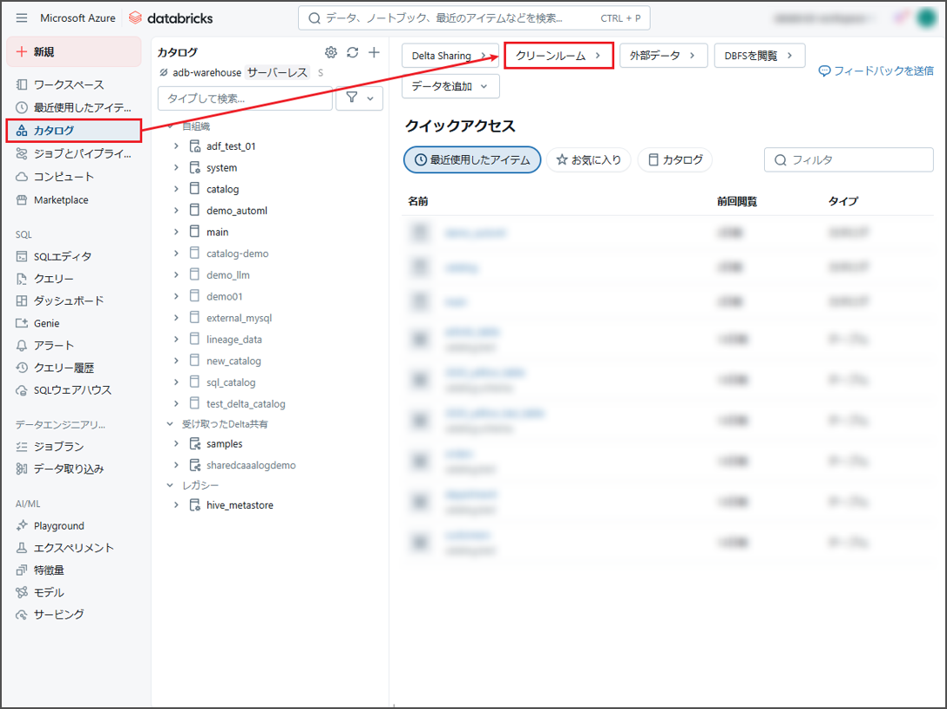Click the adb-warehouse serverless selector

click(x=241, y=72)
